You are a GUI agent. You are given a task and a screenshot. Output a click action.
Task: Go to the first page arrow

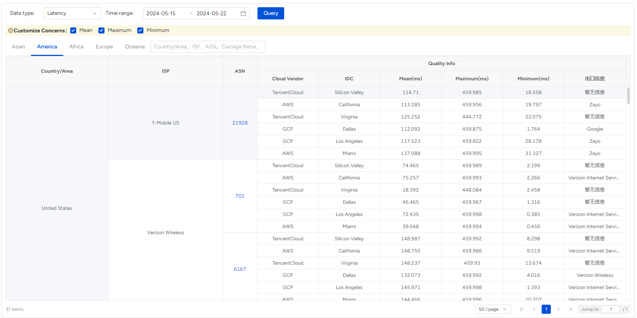(522, 309)
